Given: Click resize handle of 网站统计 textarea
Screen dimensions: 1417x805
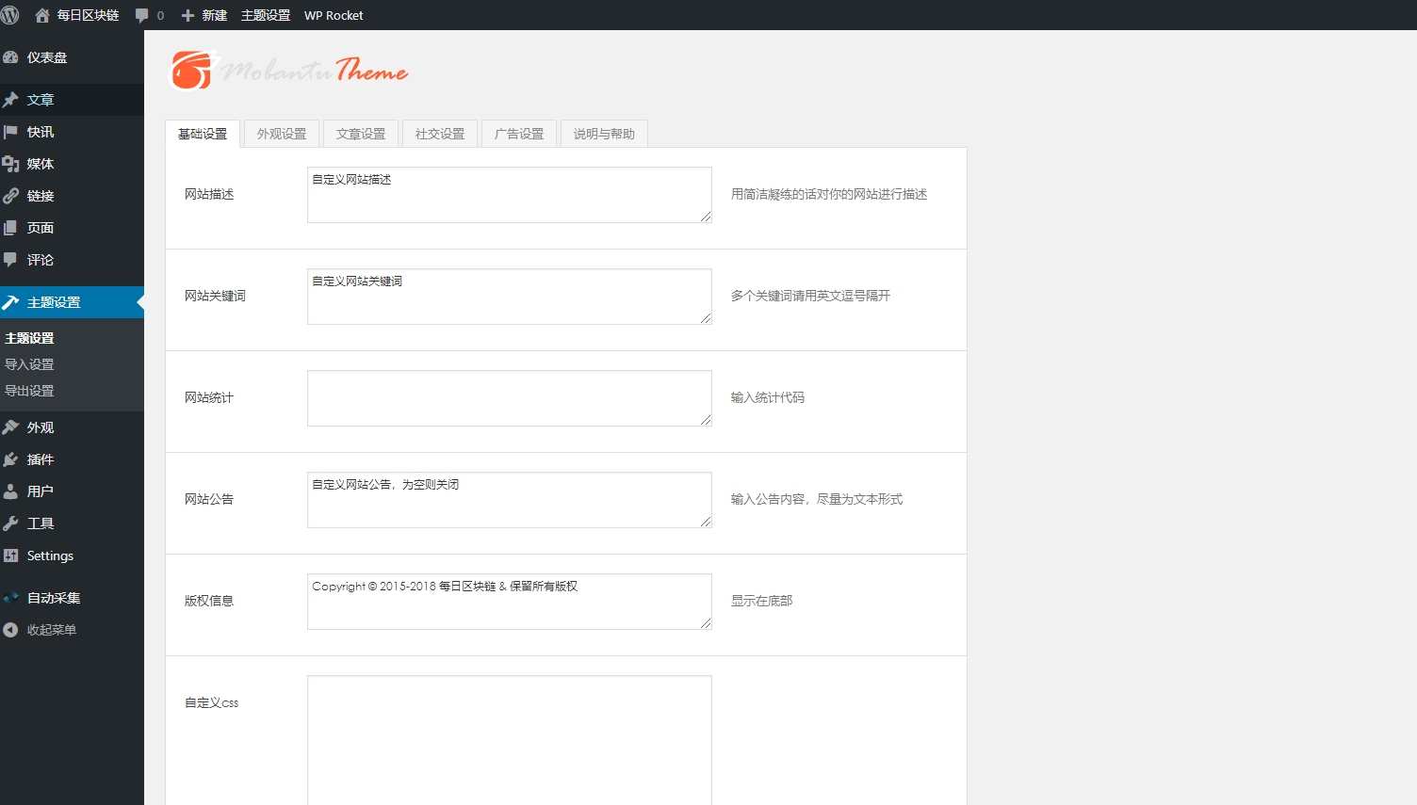Looking at the screenshot, I should click(706, 420).
